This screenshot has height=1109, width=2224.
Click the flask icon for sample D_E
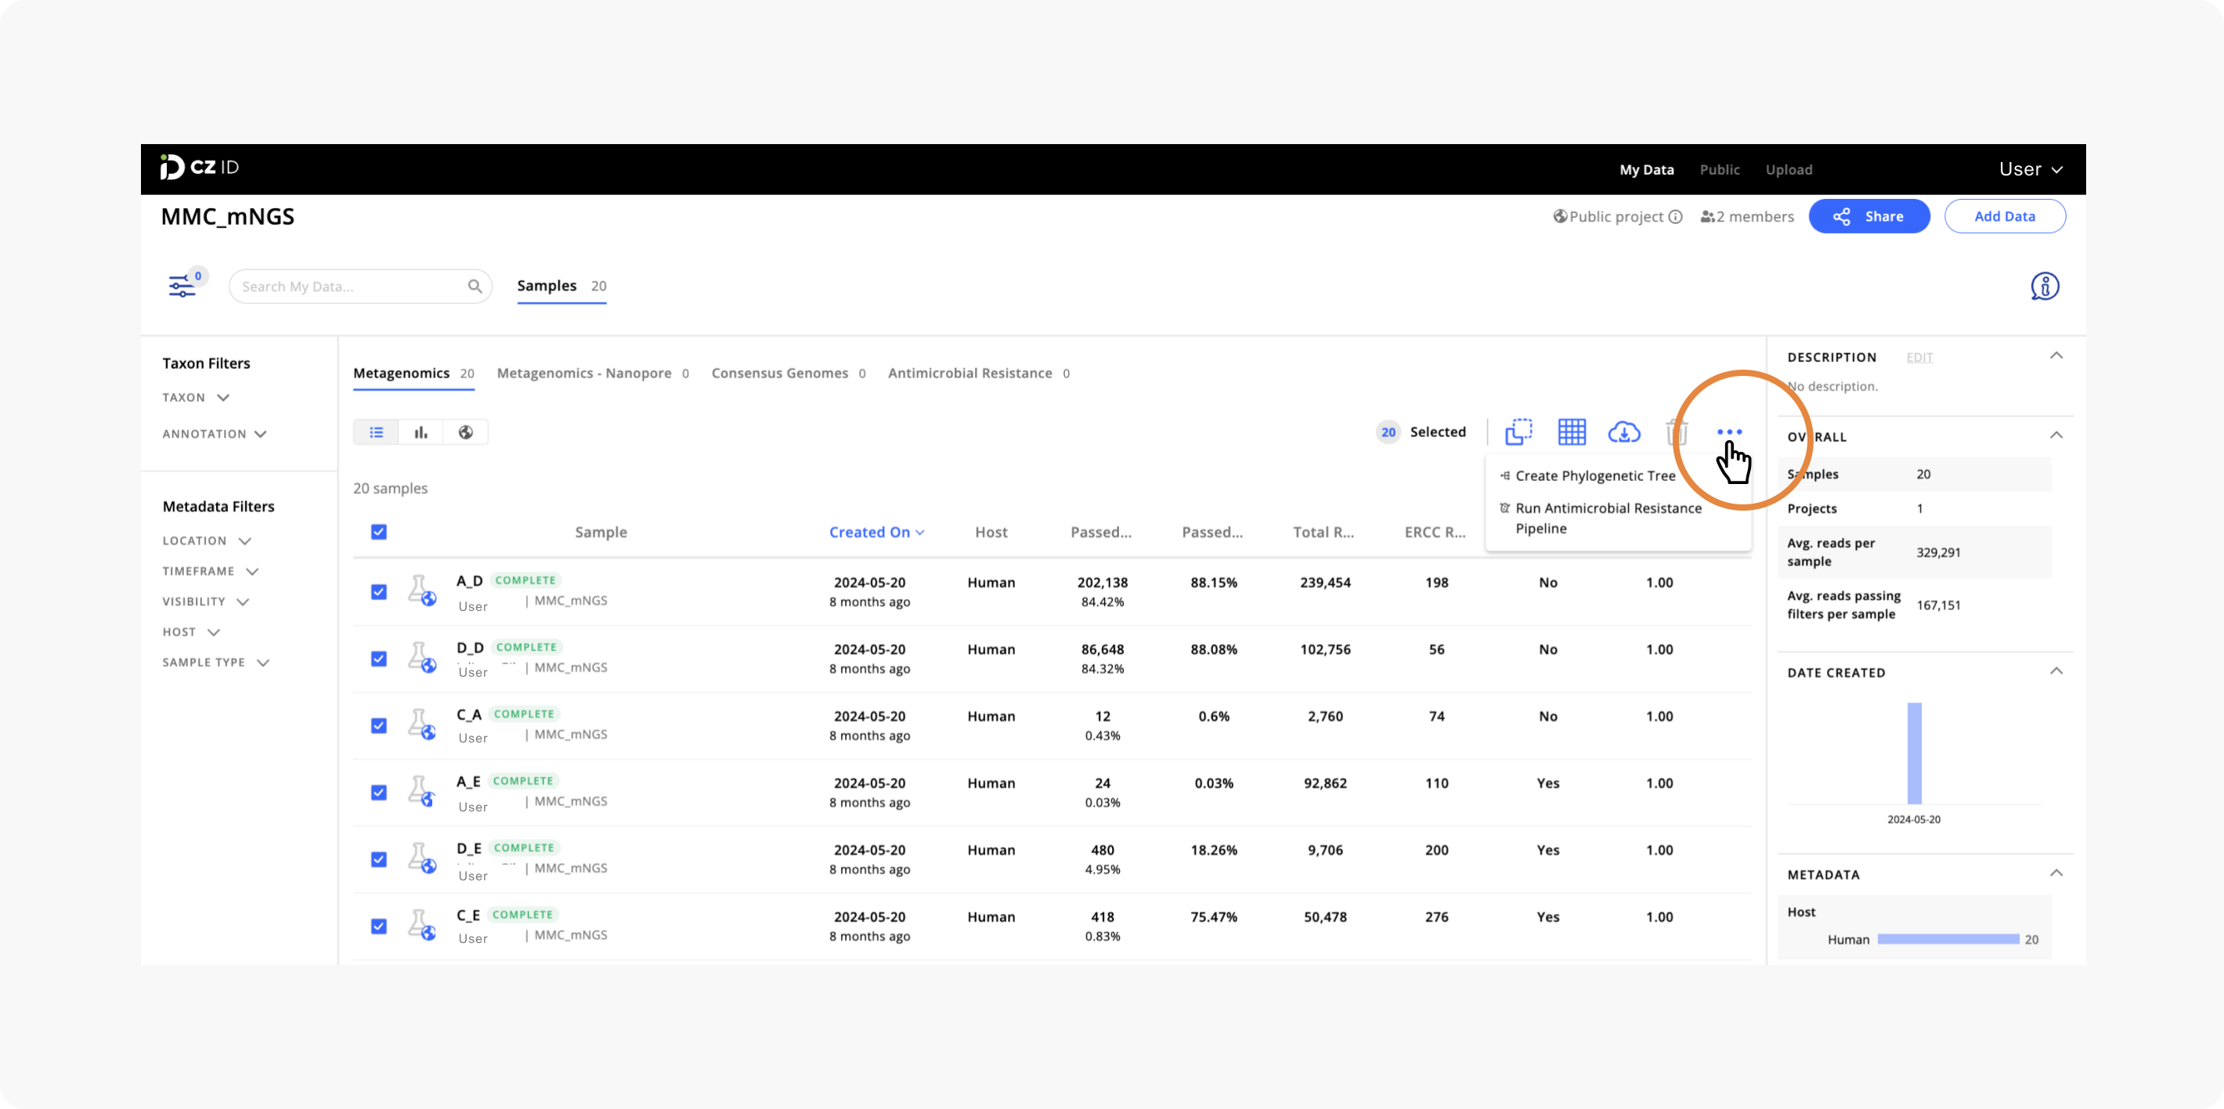(421, 858)
